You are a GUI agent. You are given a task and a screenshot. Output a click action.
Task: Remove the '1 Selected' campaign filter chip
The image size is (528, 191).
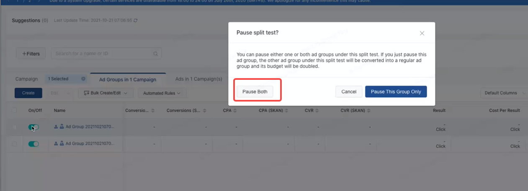click(x=83, y=79)
